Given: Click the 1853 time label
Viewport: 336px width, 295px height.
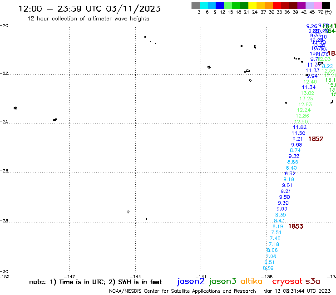Looking at the screenshot, I should coord(296,226).
